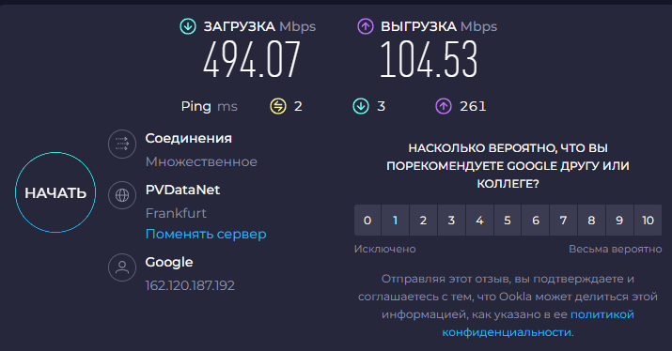Viewport: 672px width, 351px height.
Task: Open the Поменять сервер link
Action: (206, 234)
